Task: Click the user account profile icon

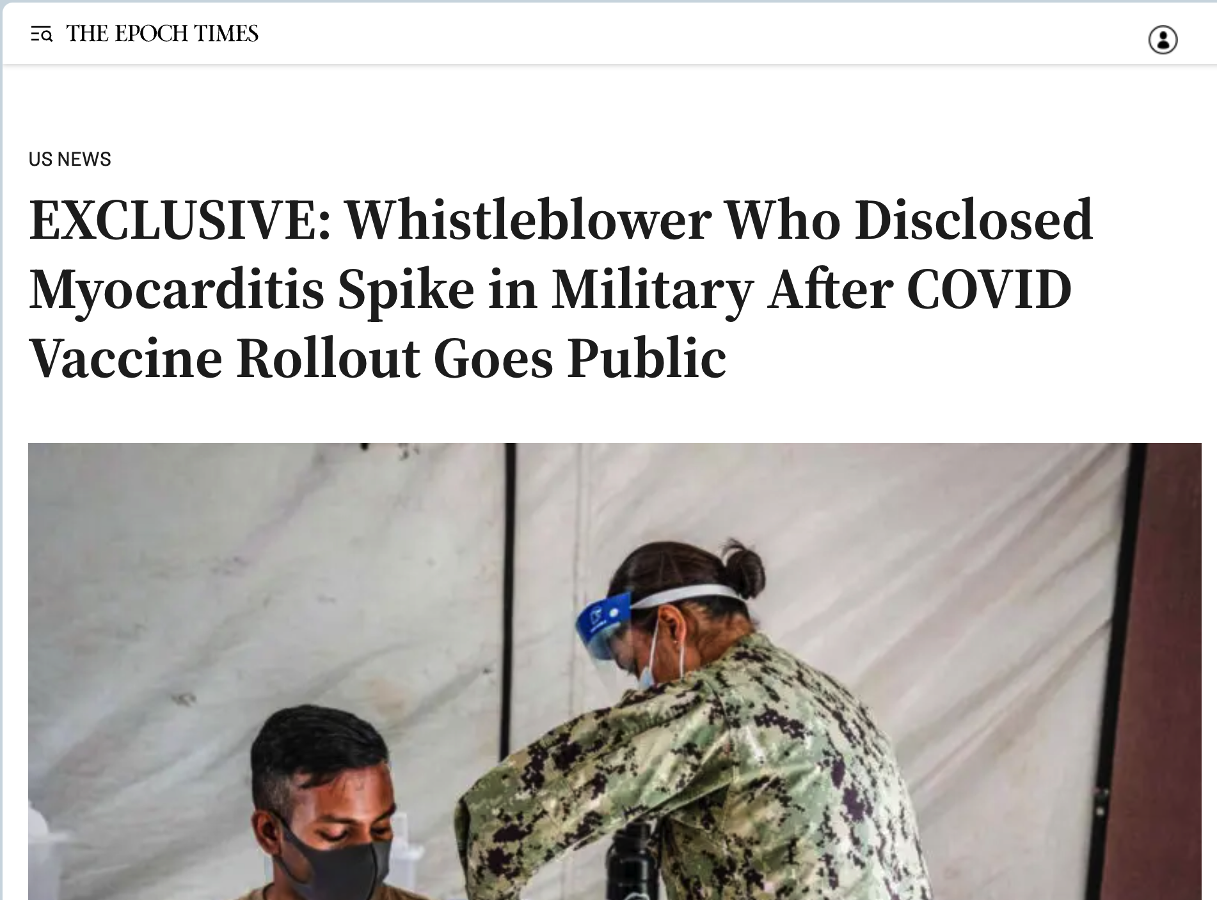Action: [1163, 40]
